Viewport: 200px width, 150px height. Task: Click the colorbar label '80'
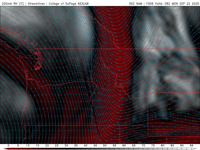[x=163, y=145]
